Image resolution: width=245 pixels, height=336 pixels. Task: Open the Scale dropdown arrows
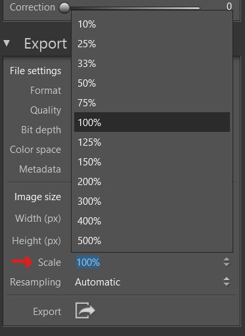point(227,262)
